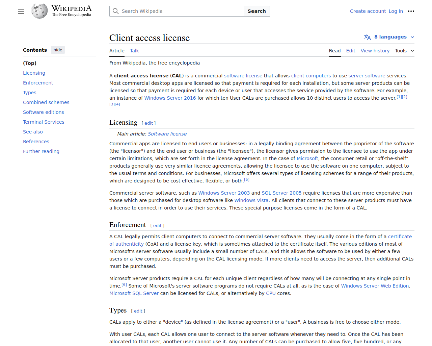
Task: Click the magnifier icon in search box
Action: pyautogui.click(x=116, y=11)
